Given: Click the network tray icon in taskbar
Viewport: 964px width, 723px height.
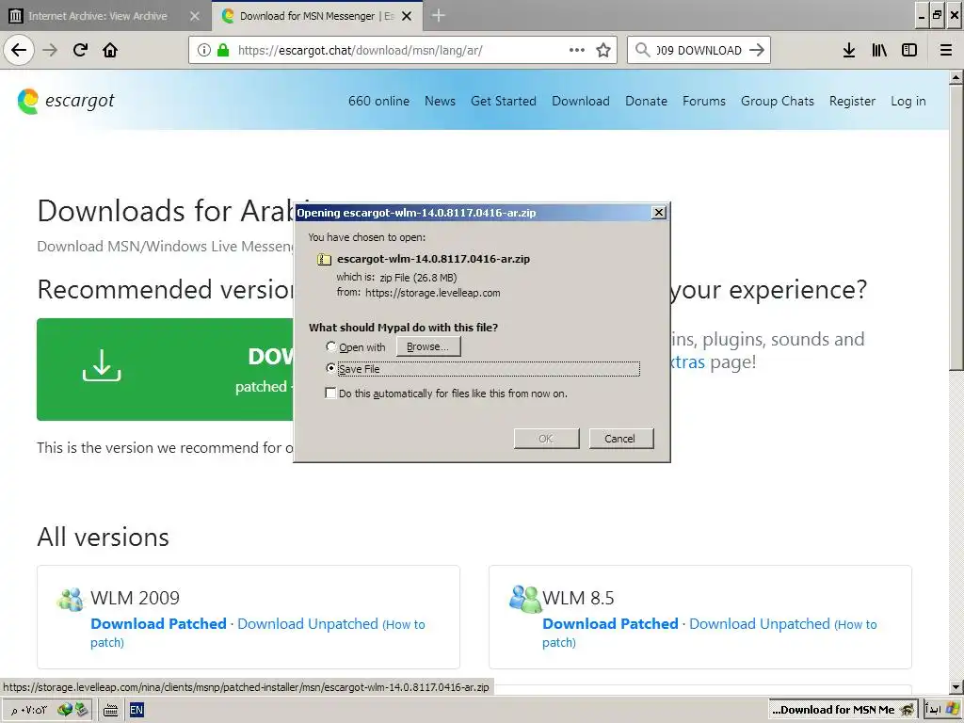Looking at the screenshot, I should (x=65, y=710).
